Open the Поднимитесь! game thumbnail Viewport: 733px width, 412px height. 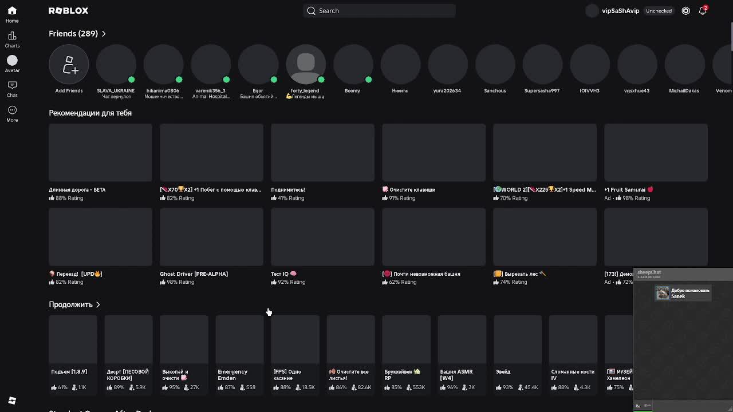pos(322,152)
